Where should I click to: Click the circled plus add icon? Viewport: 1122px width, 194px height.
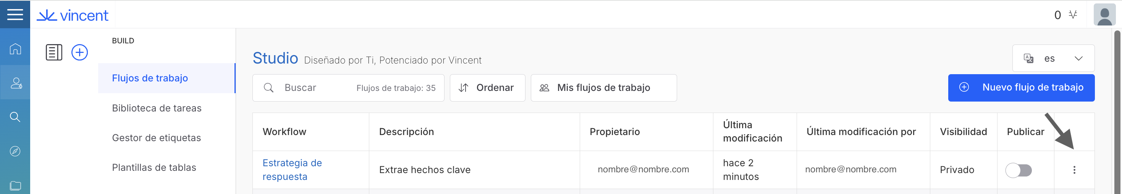80,52
